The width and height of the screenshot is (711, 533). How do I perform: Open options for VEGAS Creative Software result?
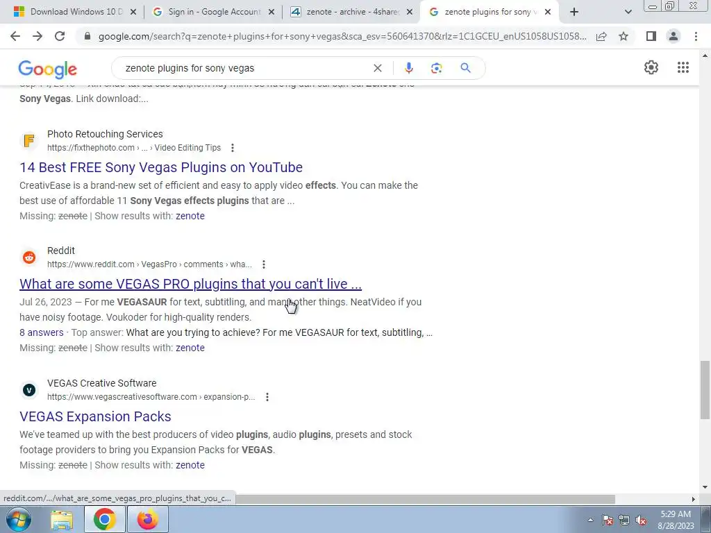[267, 397]
